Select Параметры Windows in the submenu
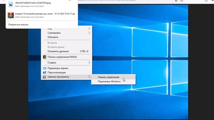This screenshot has width=214, height=120. pyautogui.click(x=113, y=81)
